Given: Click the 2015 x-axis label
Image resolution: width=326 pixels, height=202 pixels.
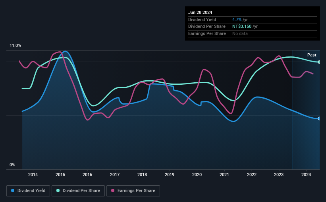Looking at the screenshot, I should (x=60, y=175).
